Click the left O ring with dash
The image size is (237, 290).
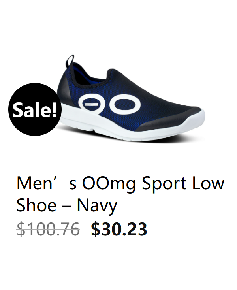(x=92, y=104)
